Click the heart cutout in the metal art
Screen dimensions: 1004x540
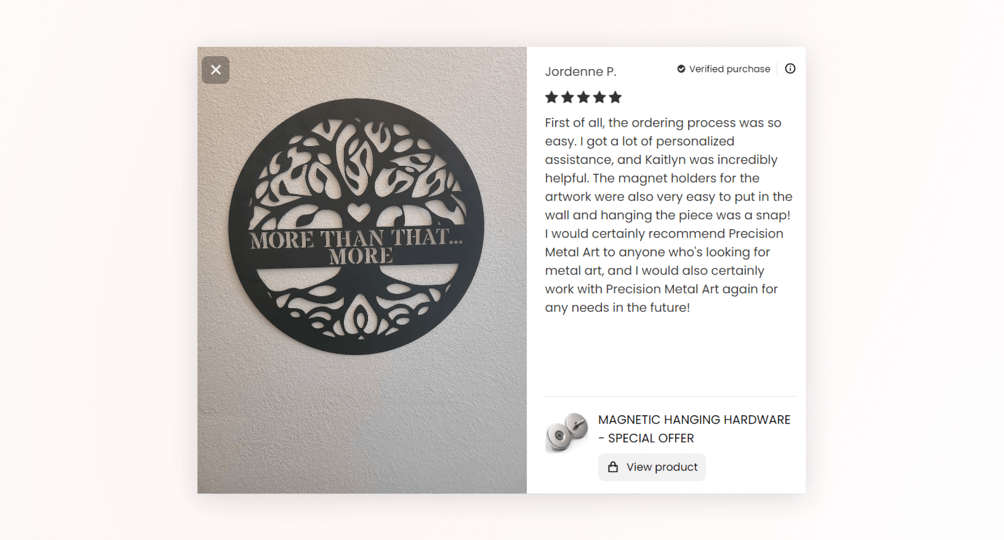tap(359, 212)
